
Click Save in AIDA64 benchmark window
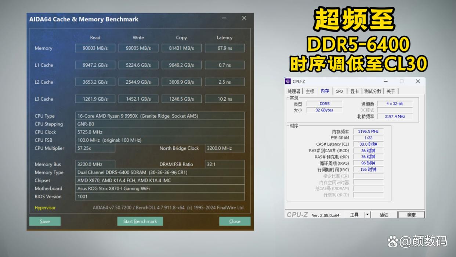(45, 221)
